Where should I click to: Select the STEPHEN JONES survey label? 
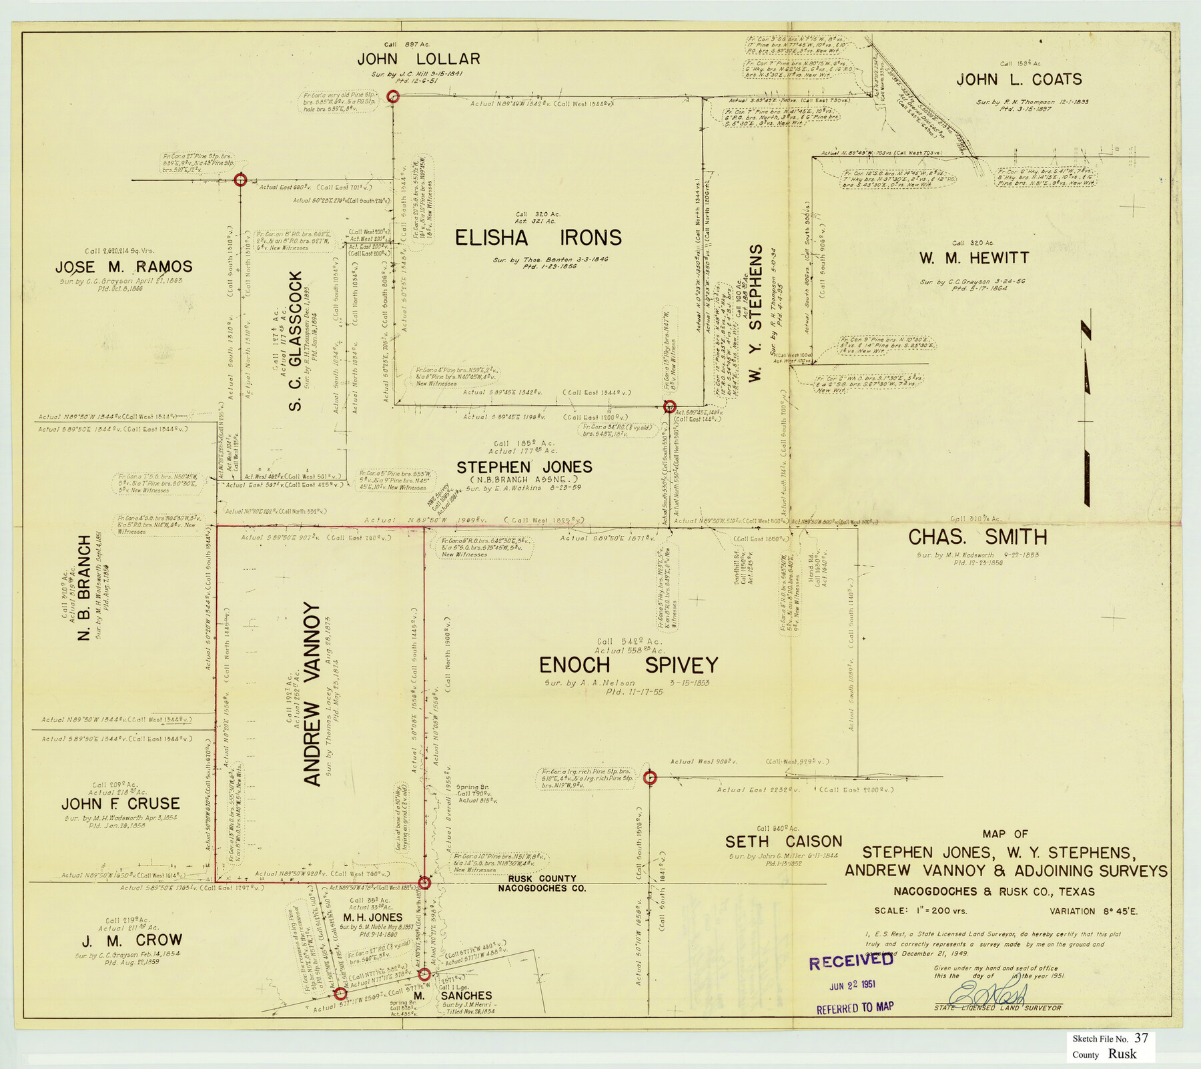pos(524,467)
